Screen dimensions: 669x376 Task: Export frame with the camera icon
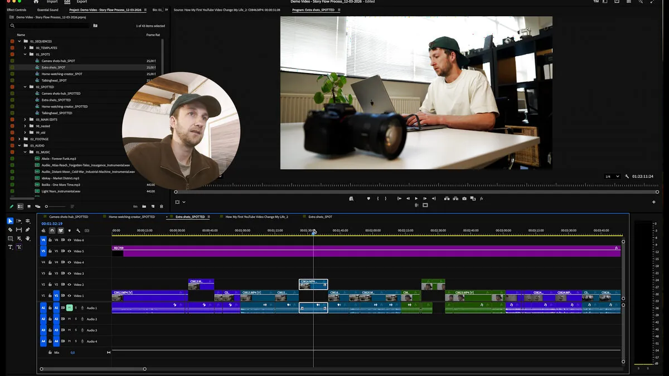[464, 198]
